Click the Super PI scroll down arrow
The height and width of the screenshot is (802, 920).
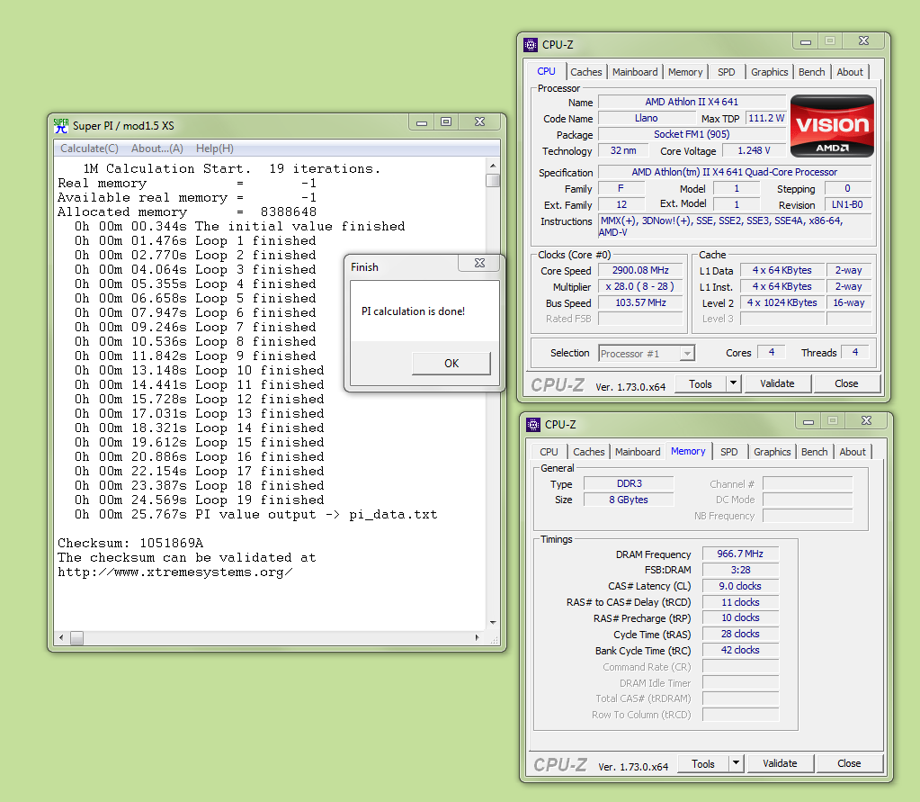click(x=493, y=622)
